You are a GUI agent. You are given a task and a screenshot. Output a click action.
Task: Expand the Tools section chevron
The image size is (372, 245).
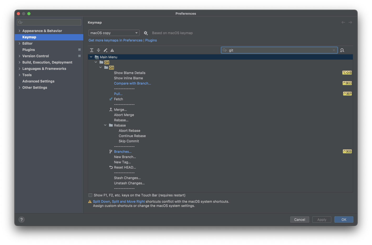click(19, 75)
